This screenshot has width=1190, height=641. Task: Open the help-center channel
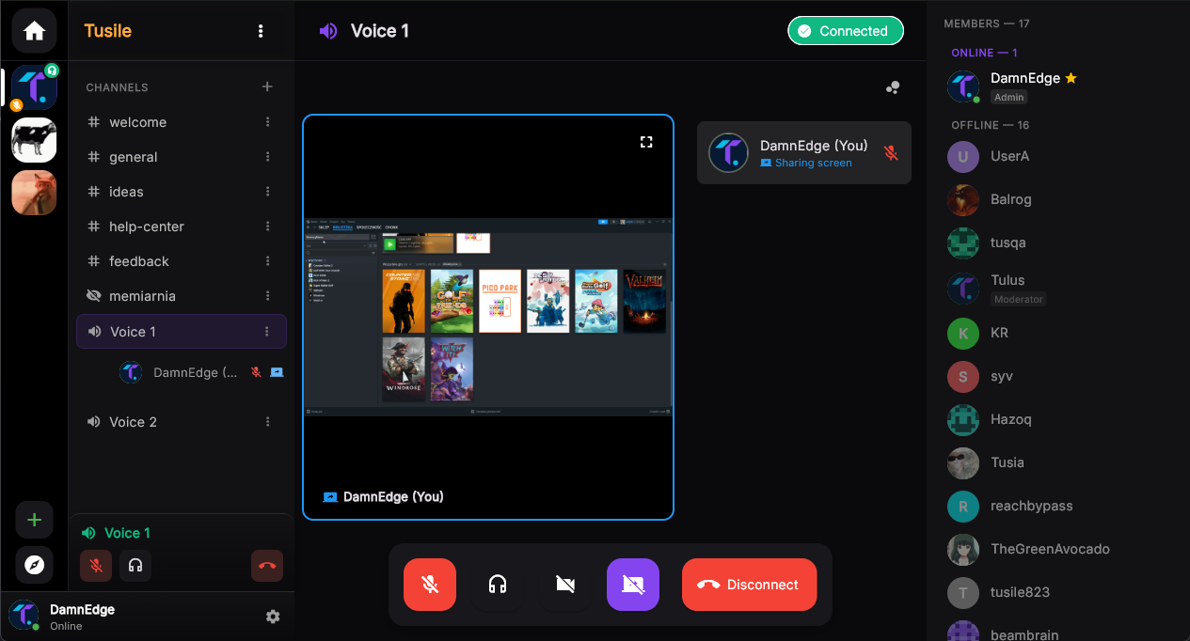(x=181, y=227)
